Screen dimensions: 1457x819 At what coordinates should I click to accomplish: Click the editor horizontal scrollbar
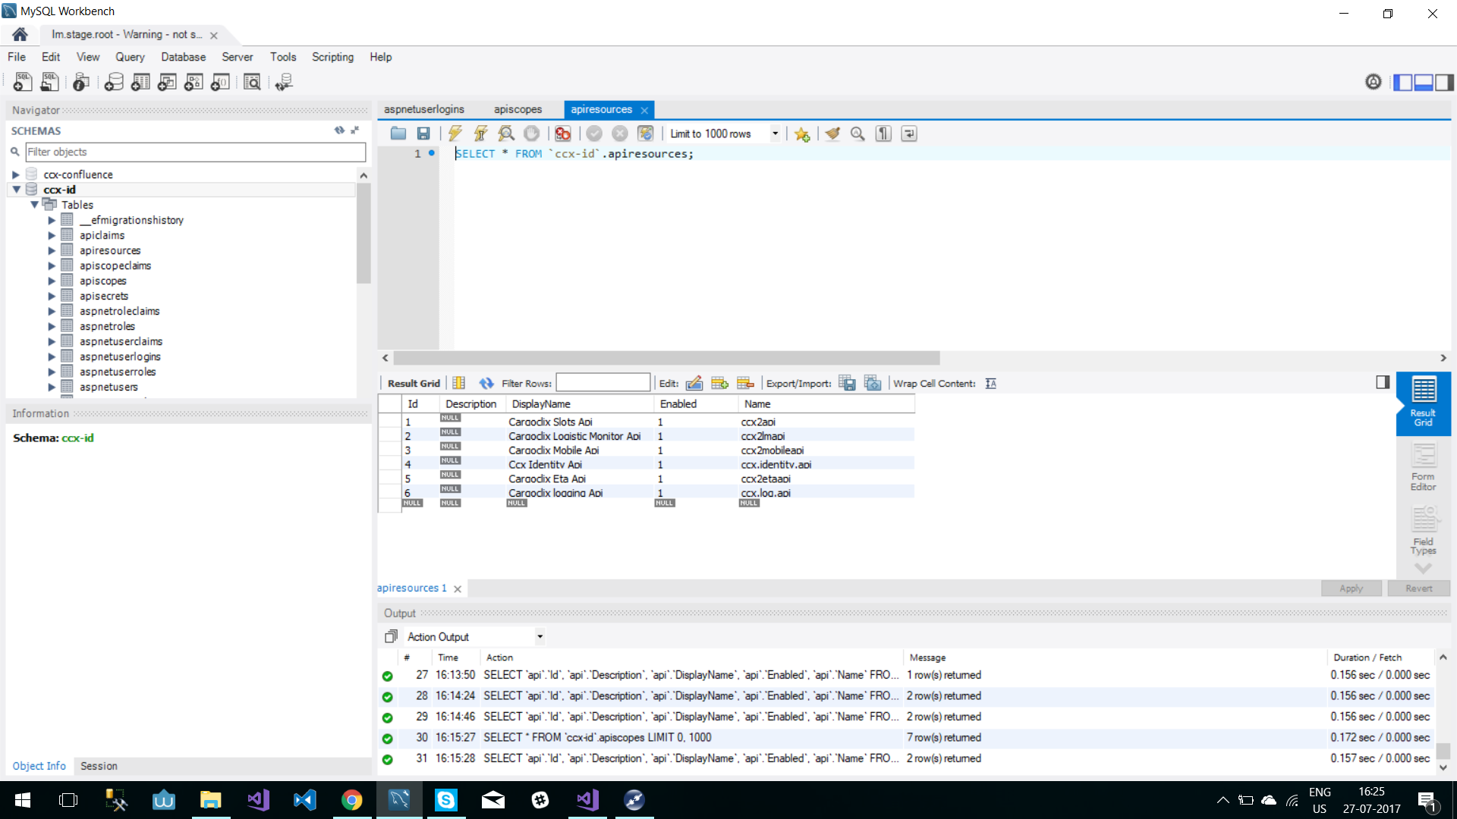[666, 358]
